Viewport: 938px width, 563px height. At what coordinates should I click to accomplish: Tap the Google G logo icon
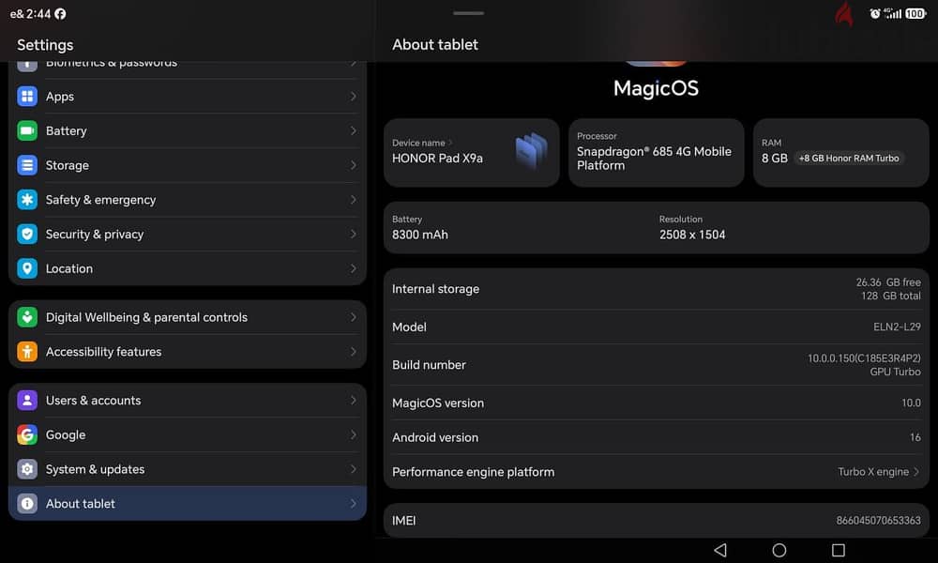tap(27, 435)
